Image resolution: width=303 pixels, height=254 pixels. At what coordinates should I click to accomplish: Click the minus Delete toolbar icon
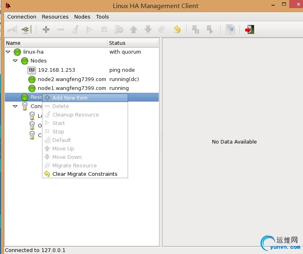[61, 29]
